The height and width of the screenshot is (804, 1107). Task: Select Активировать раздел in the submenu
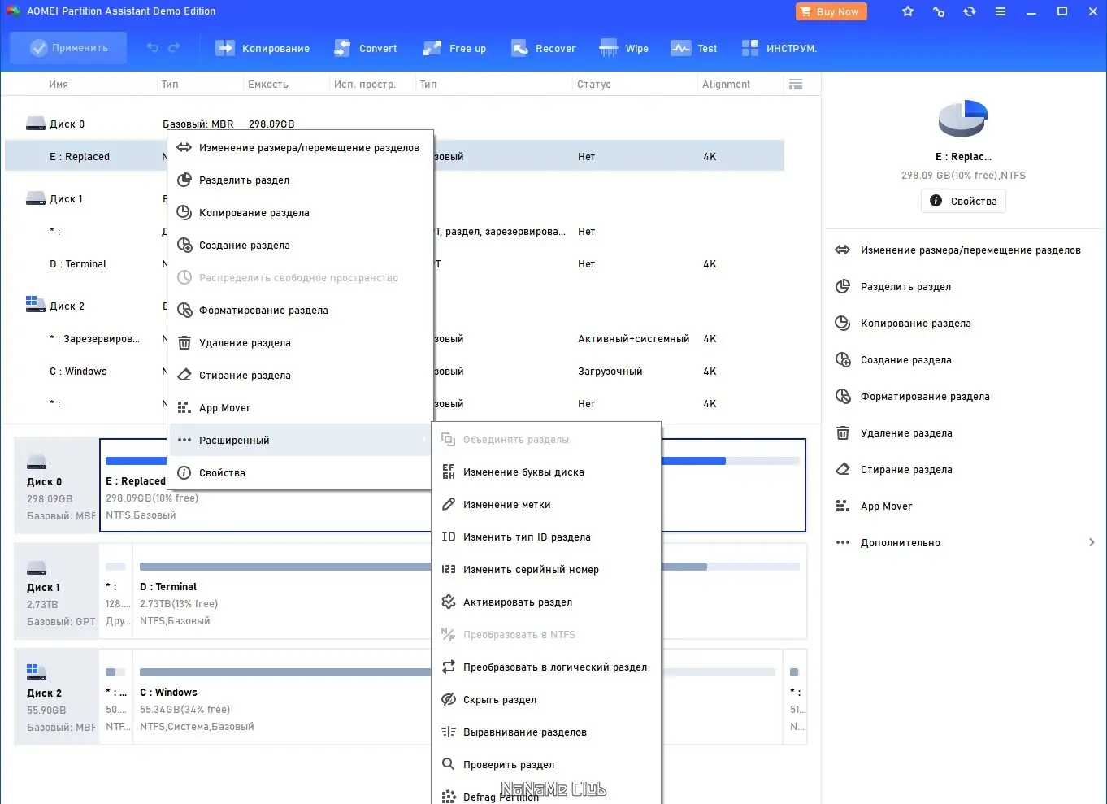(546, 602)
